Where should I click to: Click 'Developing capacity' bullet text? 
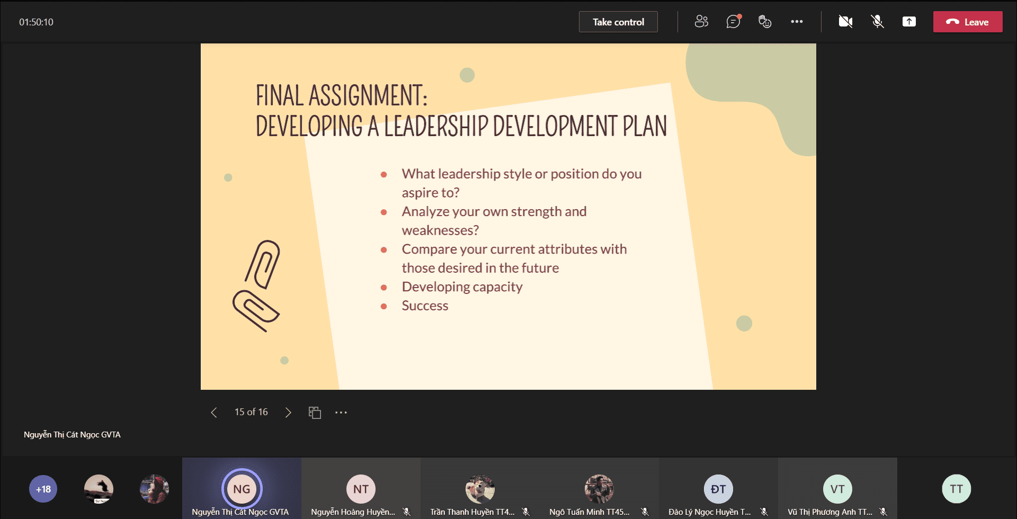coord(462,287)
